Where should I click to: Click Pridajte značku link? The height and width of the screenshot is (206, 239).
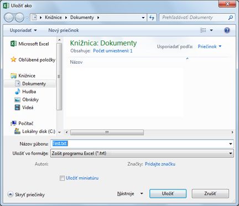[x=160, y=164]
